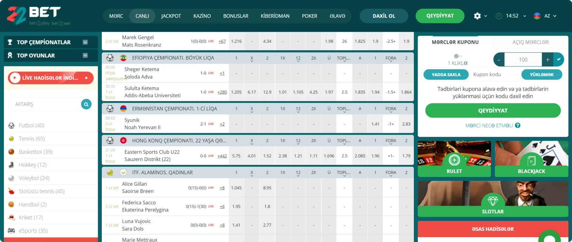Screen dimensions: 572x242
Task: Toggle the 1 Klikle one-click switch
Action: click(458, 56)
